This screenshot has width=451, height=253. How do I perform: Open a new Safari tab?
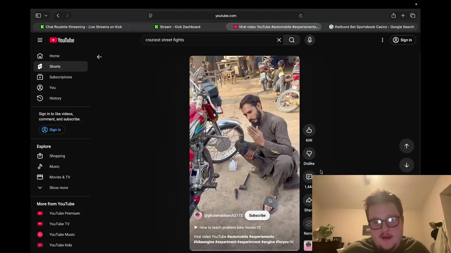point(403,16)
